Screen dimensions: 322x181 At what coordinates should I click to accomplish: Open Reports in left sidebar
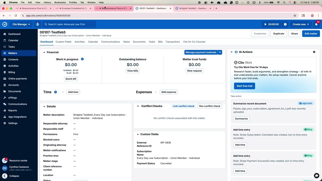point(13,110)
